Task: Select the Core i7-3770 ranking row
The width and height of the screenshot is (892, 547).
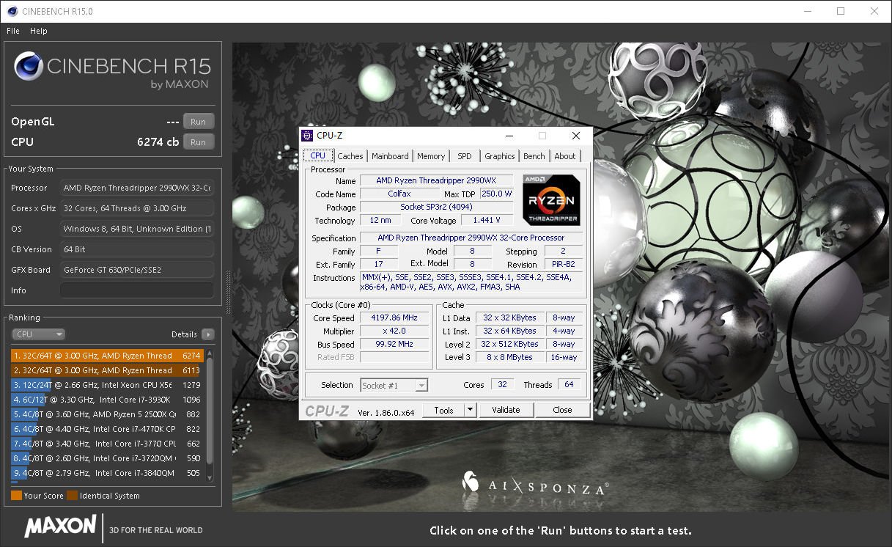Action: [106, 444]
